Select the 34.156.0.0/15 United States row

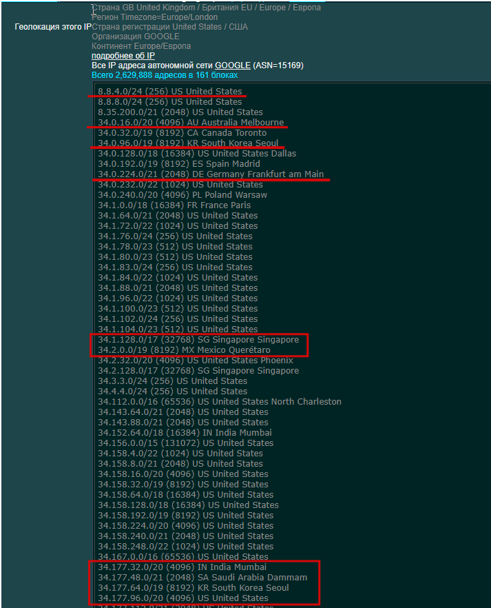pos(185,443)
